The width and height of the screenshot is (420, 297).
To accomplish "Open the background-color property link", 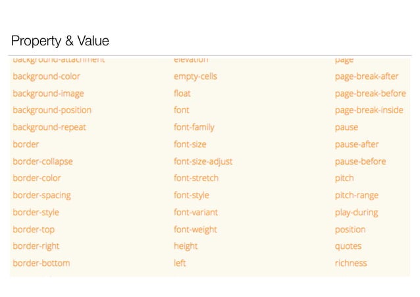I will [x=46, y=76].
